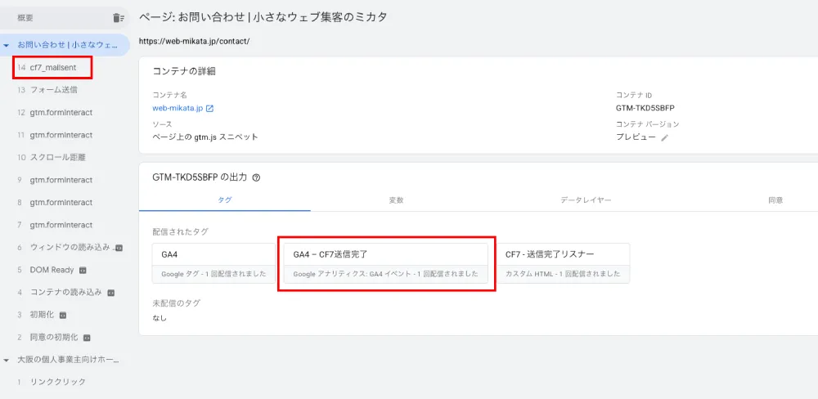Click the pencil icon next to プレビュー
Screen dimensions: 818x399
pyautogui.click(x=664, y=137)
